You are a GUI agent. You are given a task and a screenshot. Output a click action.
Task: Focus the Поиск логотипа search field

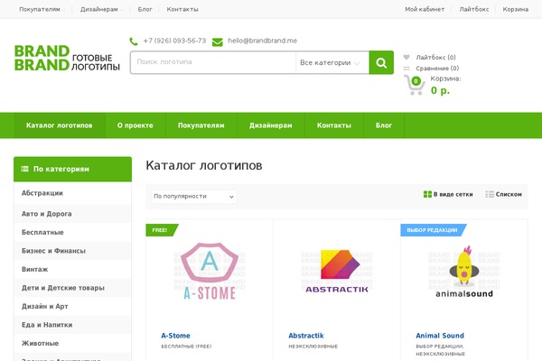[213, 62]
